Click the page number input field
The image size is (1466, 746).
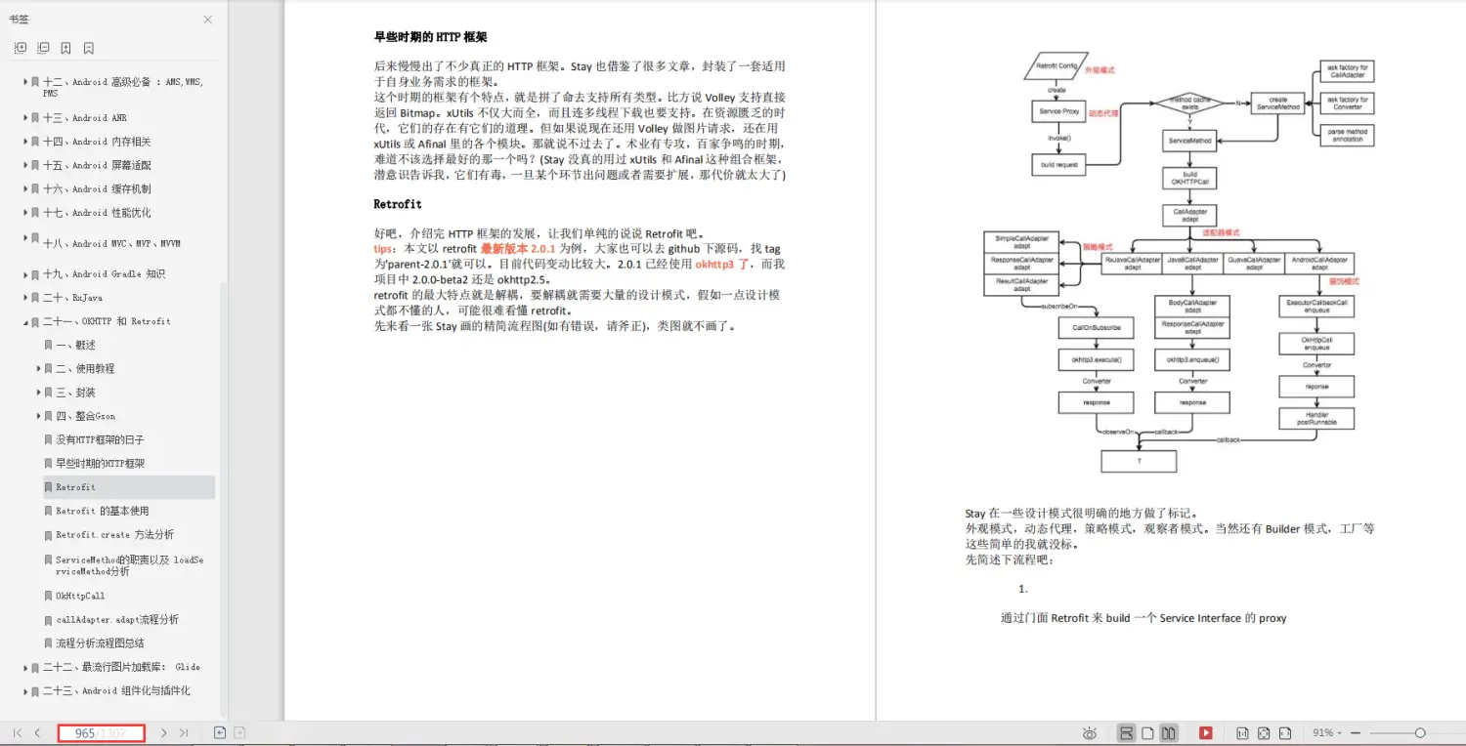101,733
